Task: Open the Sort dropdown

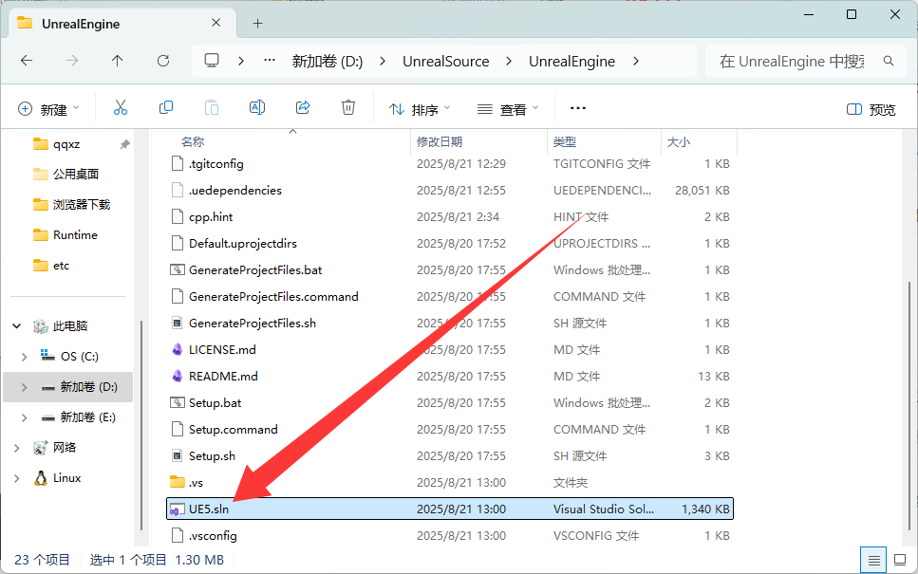Action: click(x=420, y=109)
